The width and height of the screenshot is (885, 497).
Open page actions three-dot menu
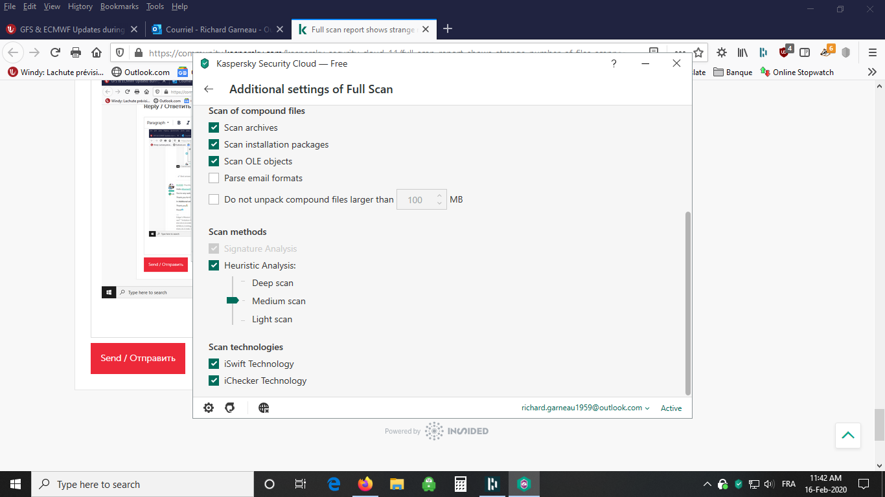679,52
